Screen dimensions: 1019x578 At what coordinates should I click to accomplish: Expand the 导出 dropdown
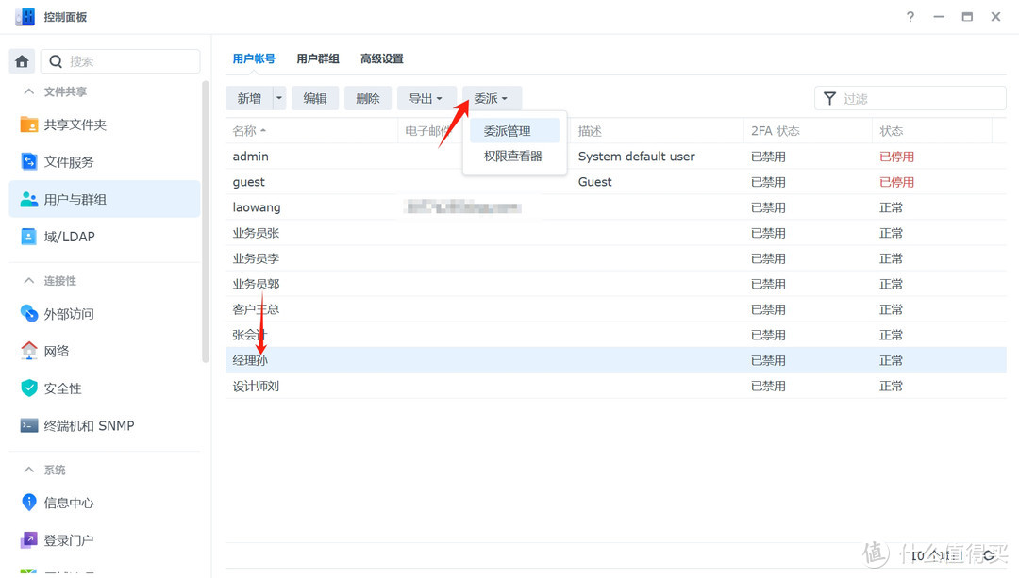click(426, 98)
